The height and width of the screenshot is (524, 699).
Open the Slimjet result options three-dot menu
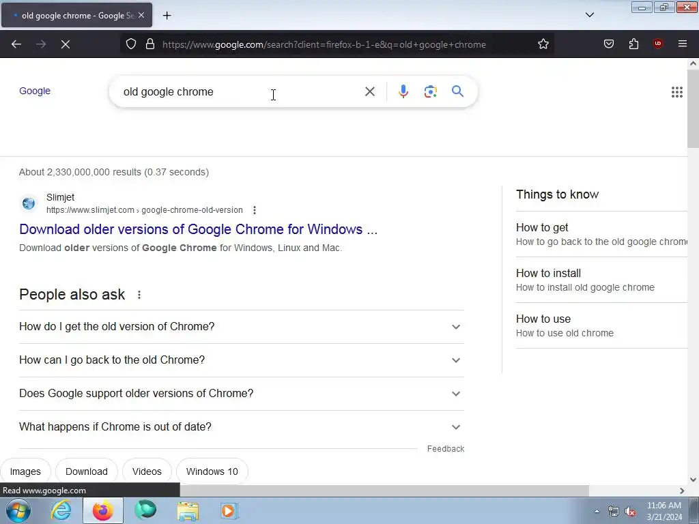(x=254, y=210)
